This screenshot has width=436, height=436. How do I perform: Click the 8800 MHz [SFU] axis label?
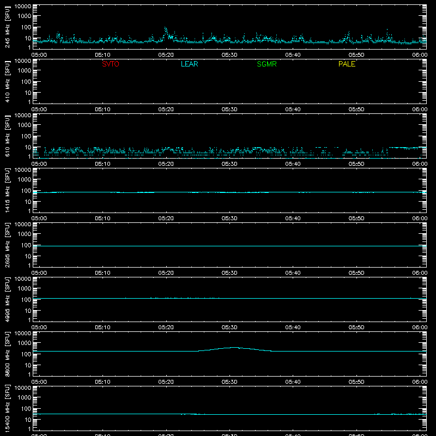(x=7, y=354)
